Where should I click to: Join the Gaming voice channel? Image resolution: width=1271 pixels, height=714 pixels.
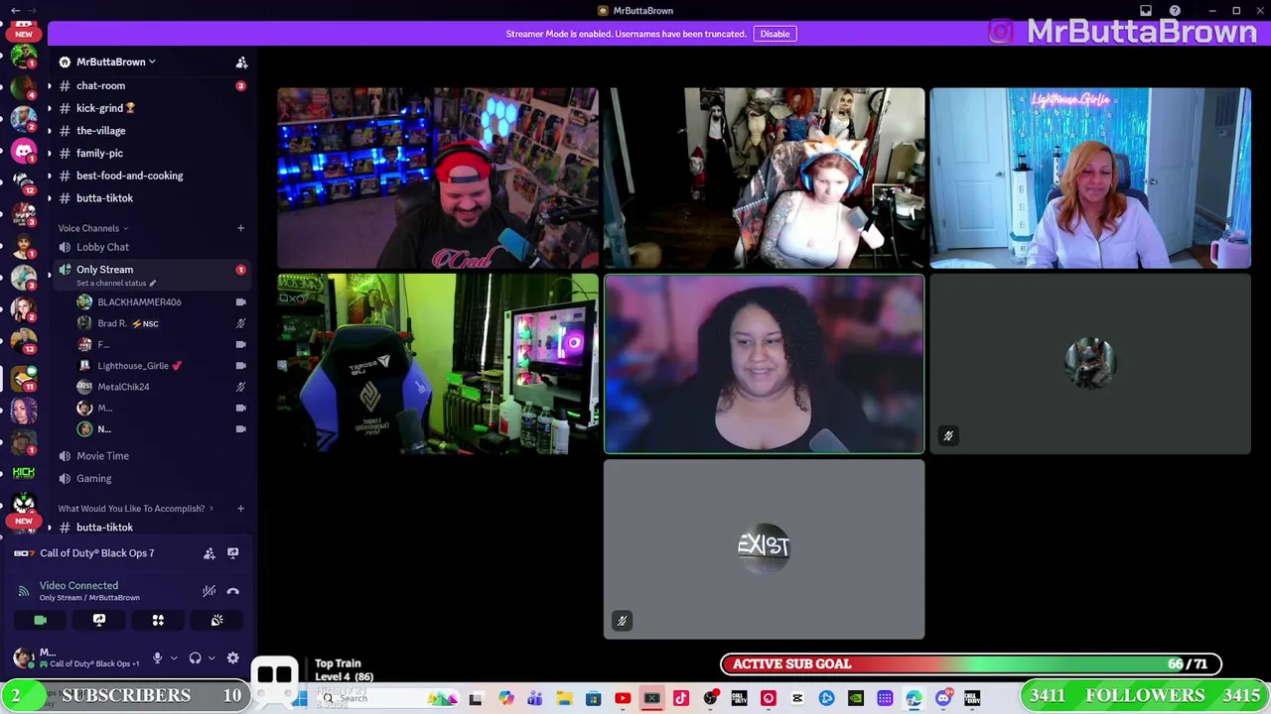point(151,479)
